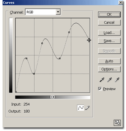Click the Save... button

click(109, 41)
